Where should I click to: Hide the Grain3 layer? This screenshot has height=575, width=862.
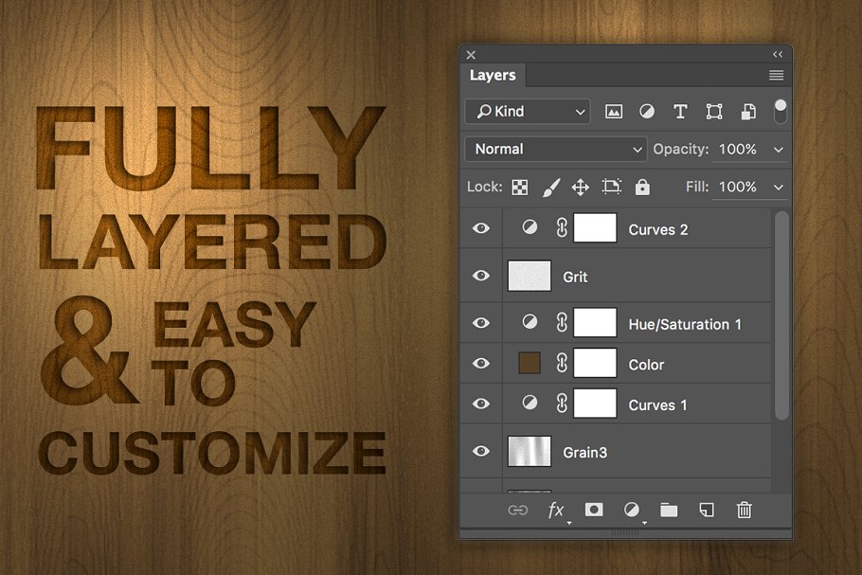click(x=480, y=451)
